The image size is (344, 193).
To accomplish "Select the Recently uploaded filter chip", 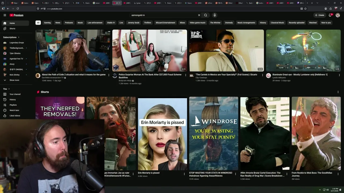I will 296,23.
